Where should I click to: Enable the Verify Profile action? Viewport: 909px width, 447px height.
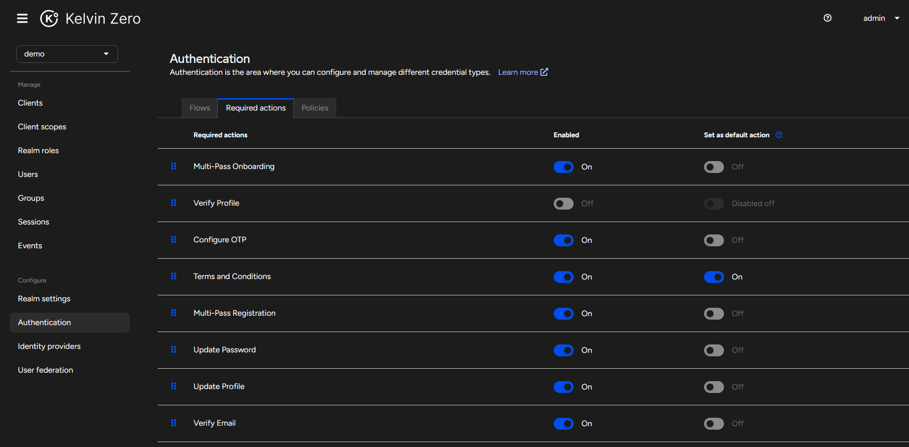coord(563,204)
